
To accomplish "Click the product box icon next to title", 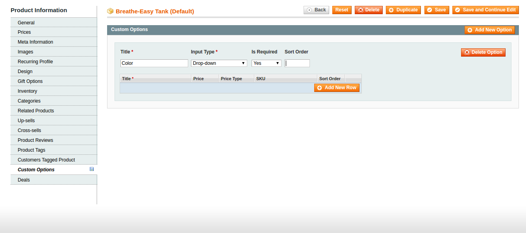I will [110, 11].
